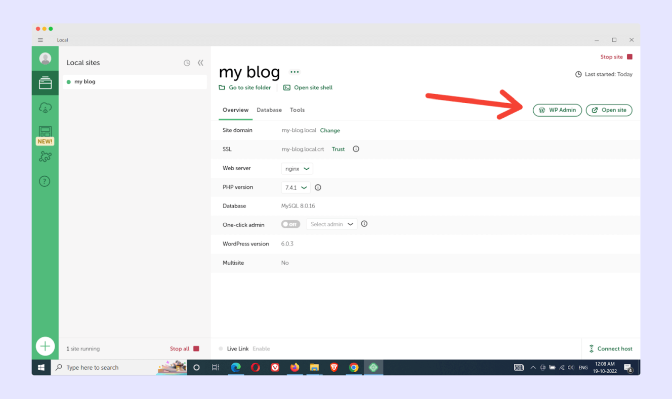672x399 pixels.
Task: Open the Select admin dropdown
Action: (332, 224)
